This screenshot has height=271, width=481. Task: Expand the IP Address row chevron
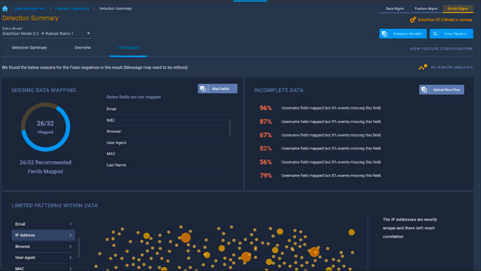71,235
